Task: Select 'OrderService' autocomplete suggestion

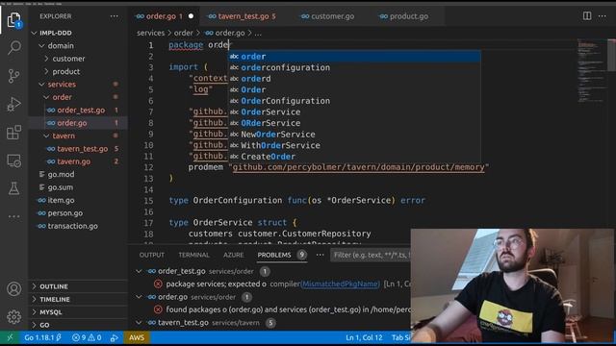Action: 354,112
